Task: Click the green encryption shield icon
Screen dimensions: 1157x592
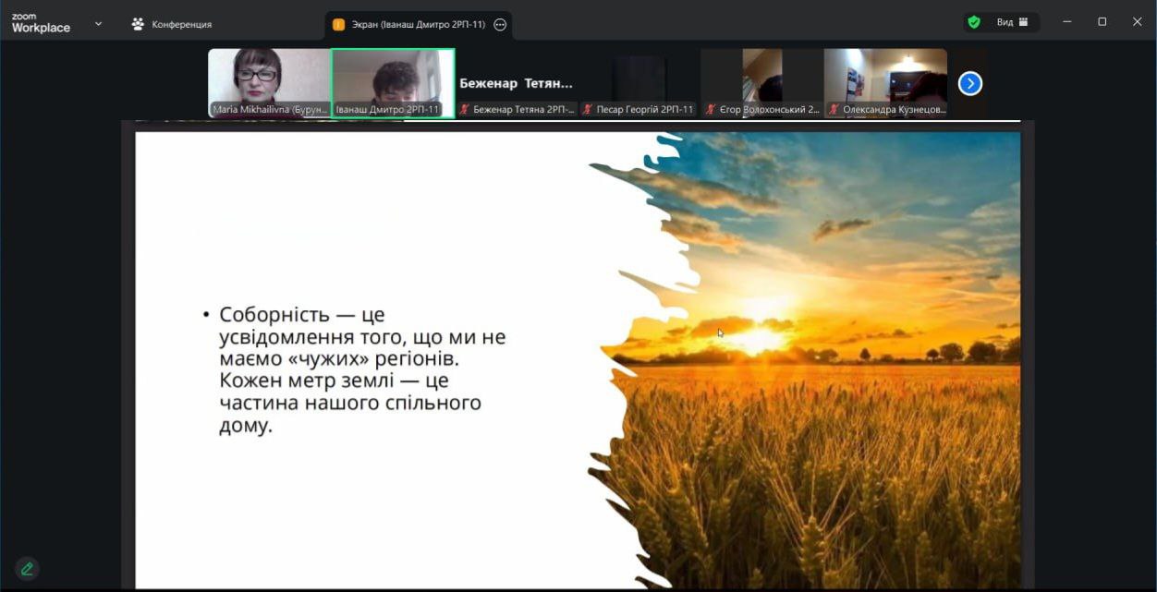Action: [974, 22]
